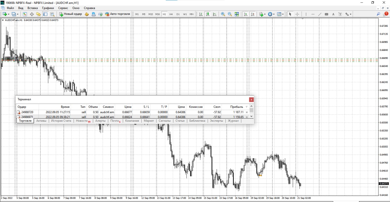Expand the indicators dropdown arrow
This screenshot has height=202, width=390.
click(265, 14)
